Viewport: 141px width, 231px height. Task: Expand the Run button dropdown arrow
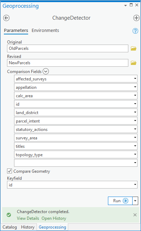click(x=135, y=201)
